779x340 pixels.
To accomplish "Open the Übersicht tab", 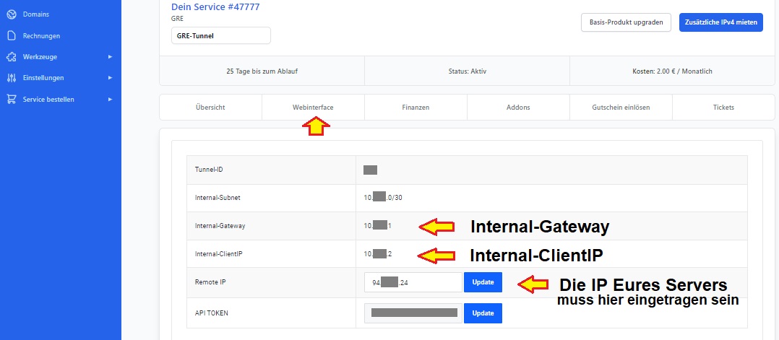I will [210, 108].
